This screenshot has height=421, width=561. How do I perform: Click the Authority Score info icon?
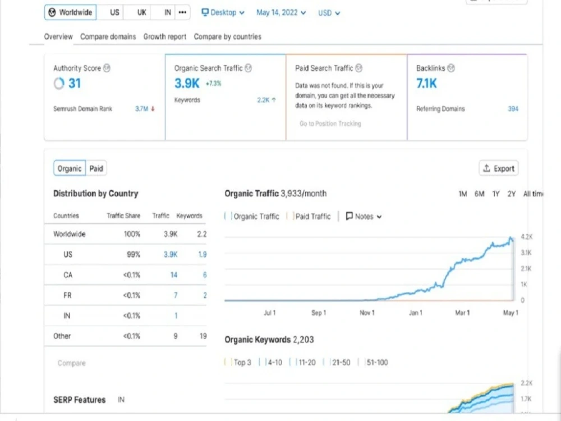pos(107,68)
